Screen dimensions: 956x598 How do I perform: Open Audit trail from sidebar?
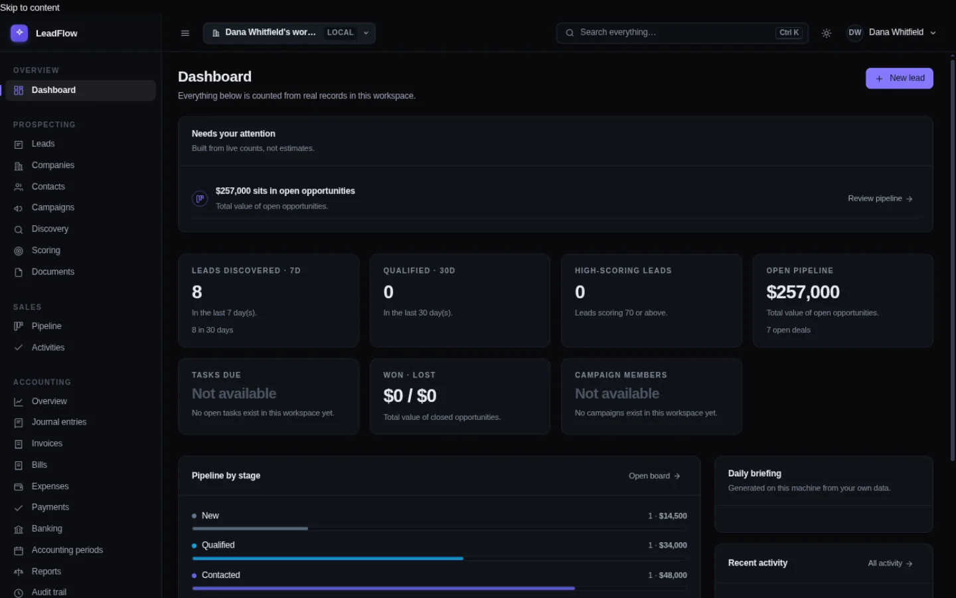(81, 592)
